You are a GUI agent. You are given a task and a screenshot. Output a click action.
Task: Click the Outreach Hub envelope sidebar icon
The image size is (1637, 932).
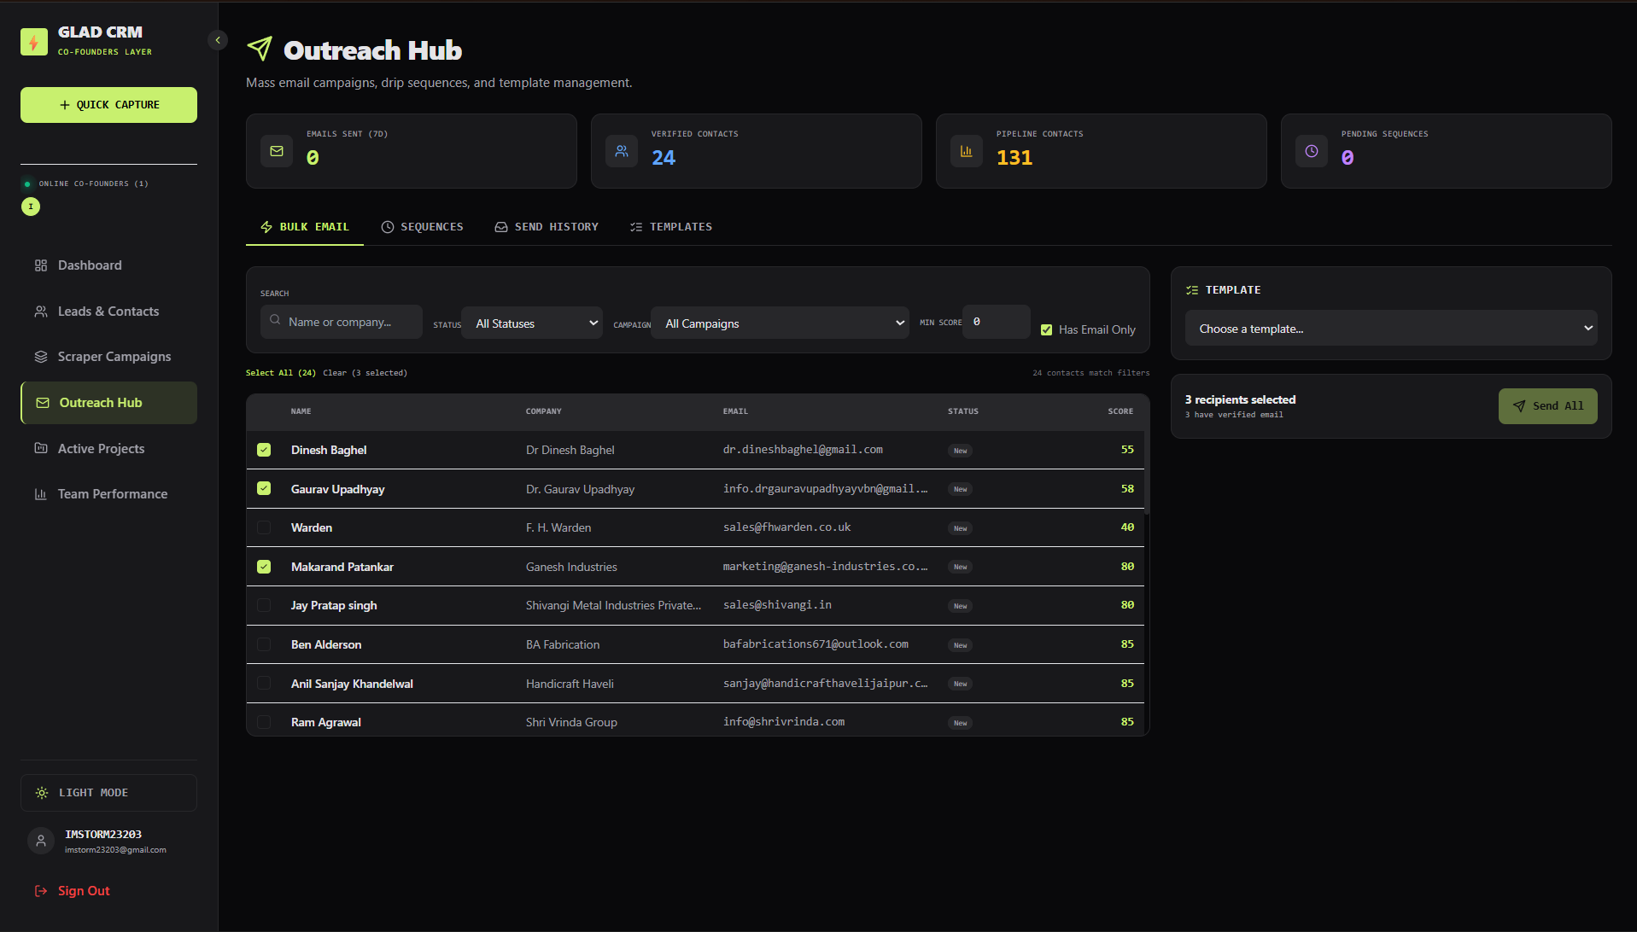coord(43,403)
